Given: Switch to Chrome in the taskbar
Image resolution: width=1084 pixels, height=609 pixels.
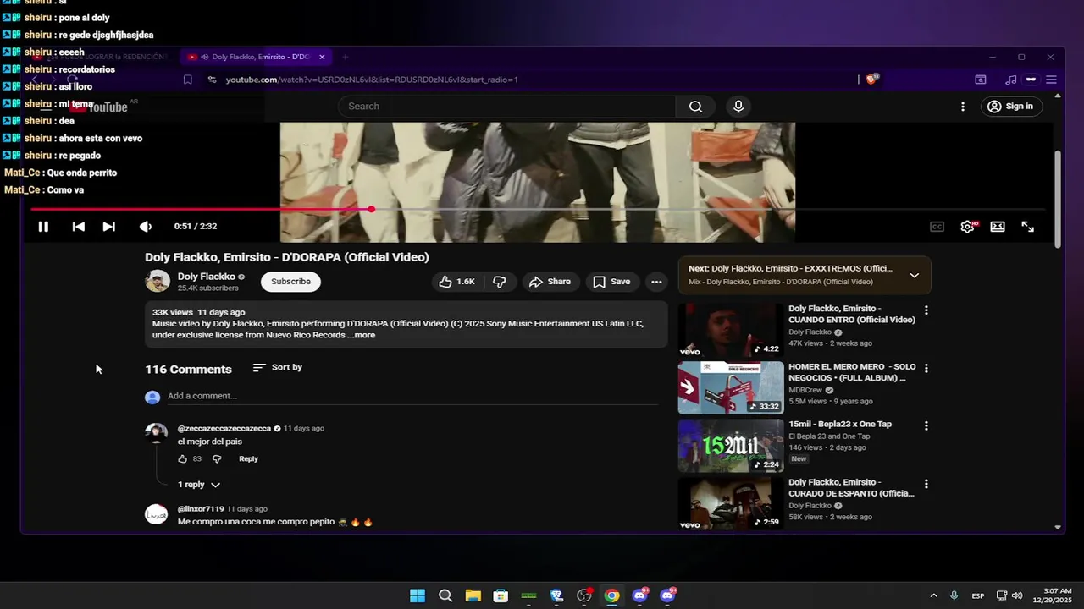Looking at the screenshot, I should (x=611, y=595).
